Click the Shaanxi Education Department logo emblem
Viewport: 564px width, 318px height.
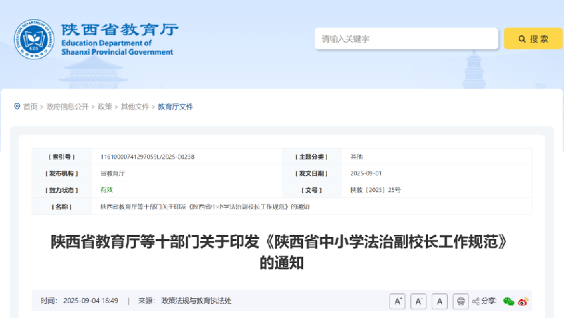[x=32, y=39]
